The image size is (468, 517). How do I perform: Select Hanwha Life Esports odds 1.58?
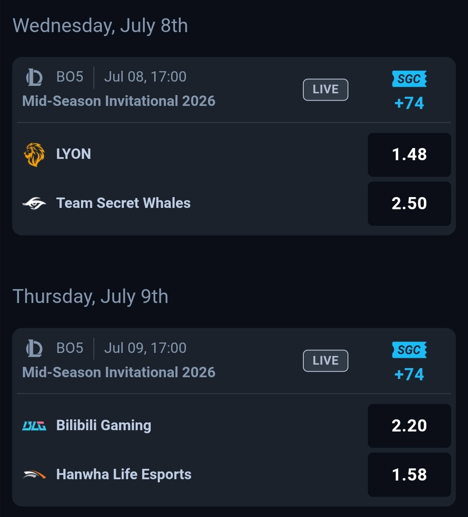point(409,475)
